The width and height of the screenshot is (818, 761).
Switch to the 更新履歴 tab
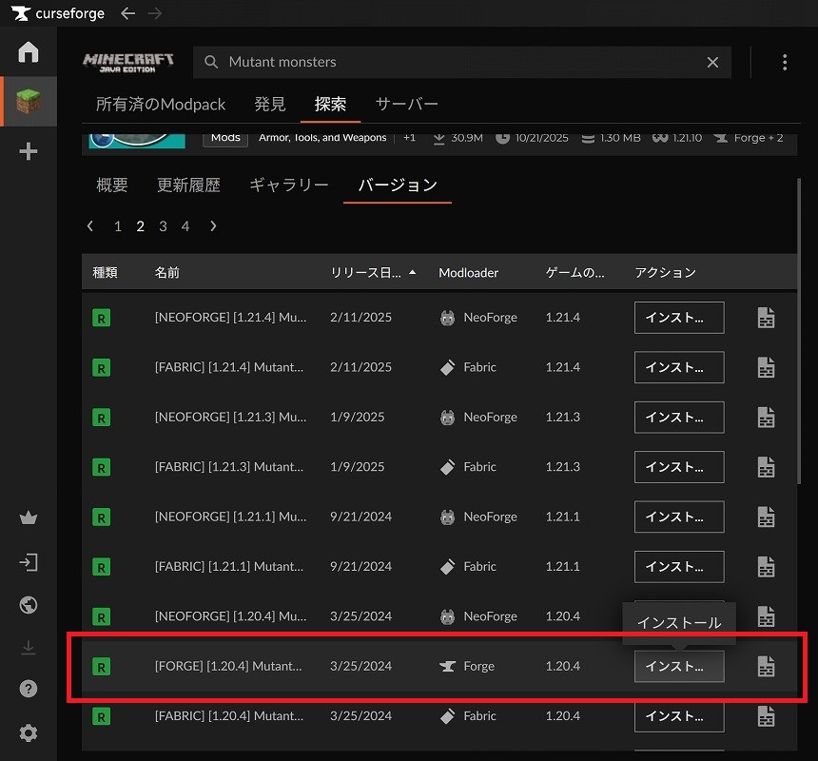point(188,185)
